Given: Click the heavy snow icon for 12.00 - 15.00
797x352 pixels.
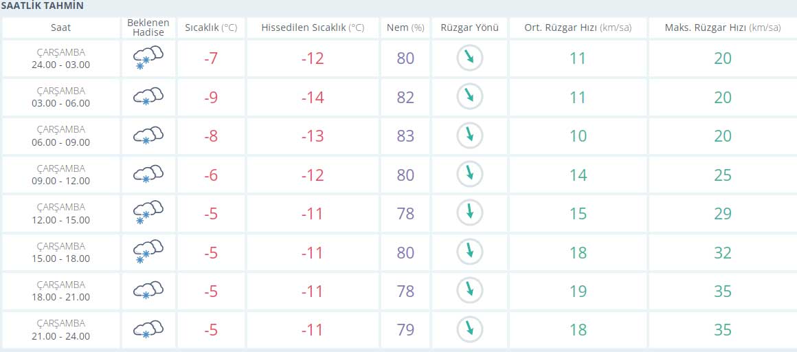Looking at the screenshot, I should click(148, 213).
